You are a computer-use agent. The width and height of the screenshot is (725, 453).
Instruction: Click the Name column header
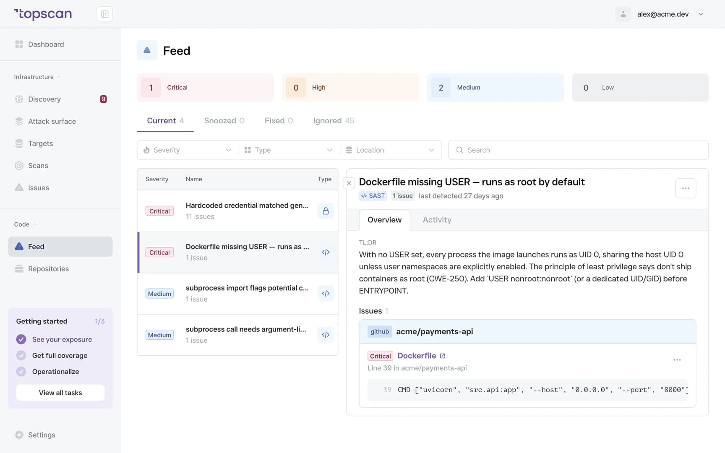click(194, 179)
